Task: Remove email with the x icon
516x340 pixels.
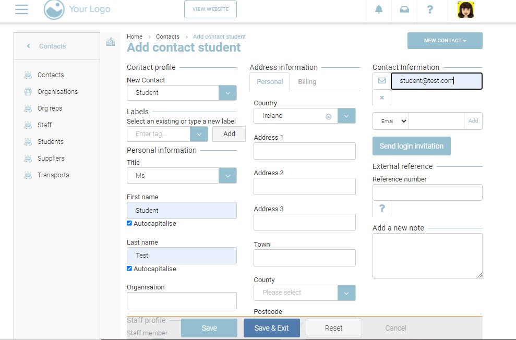Action: [381, 98]
